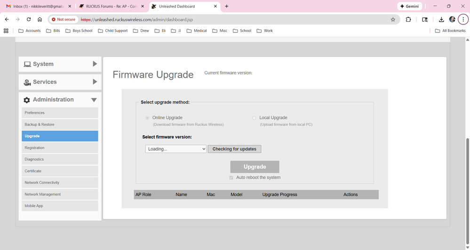
Task: Click the Actions column header
Action: [351, 194]
